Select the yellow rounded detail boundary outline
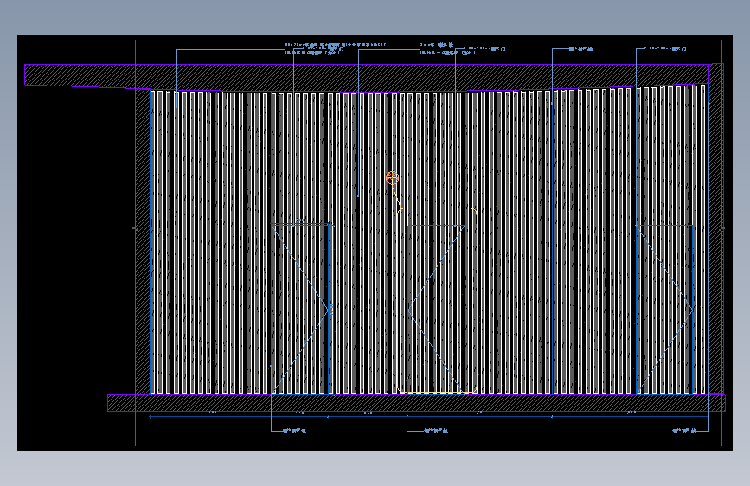This screenshot has width=750, height=486. pos(437,300)
